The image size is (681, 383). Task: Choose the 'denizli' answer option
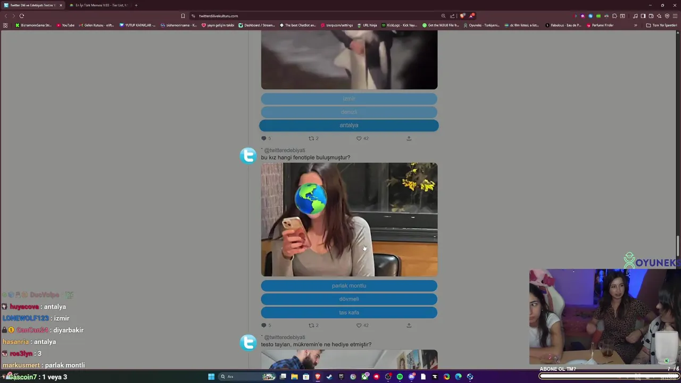(349, 112)
